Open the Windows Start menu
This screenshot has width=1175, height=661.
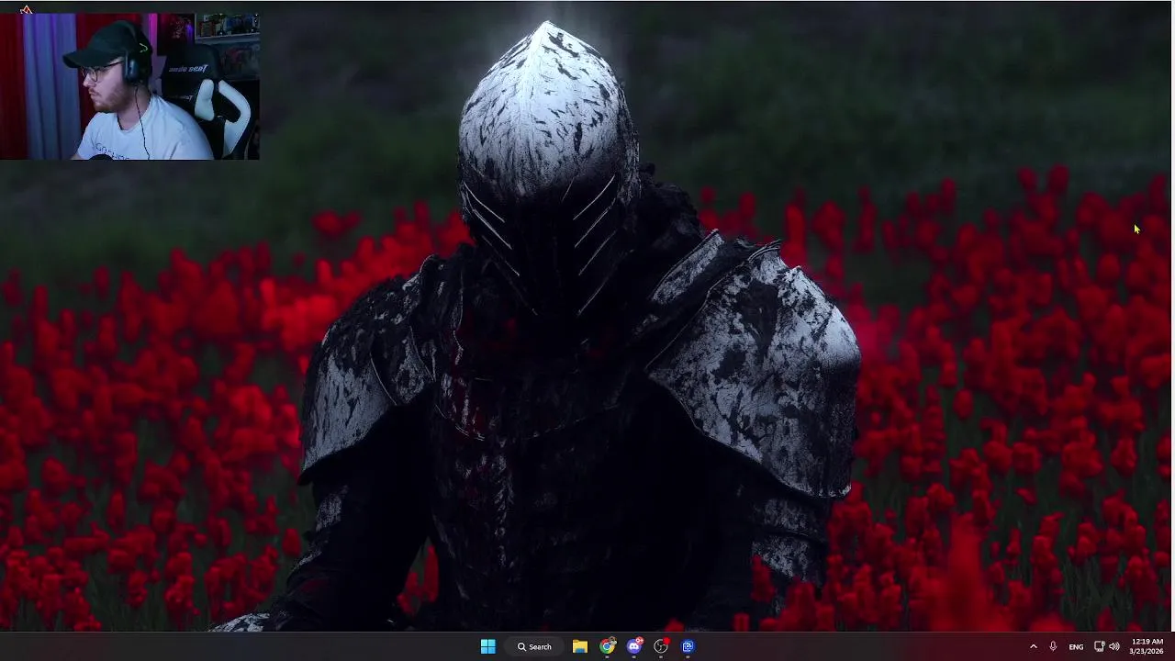487,646
